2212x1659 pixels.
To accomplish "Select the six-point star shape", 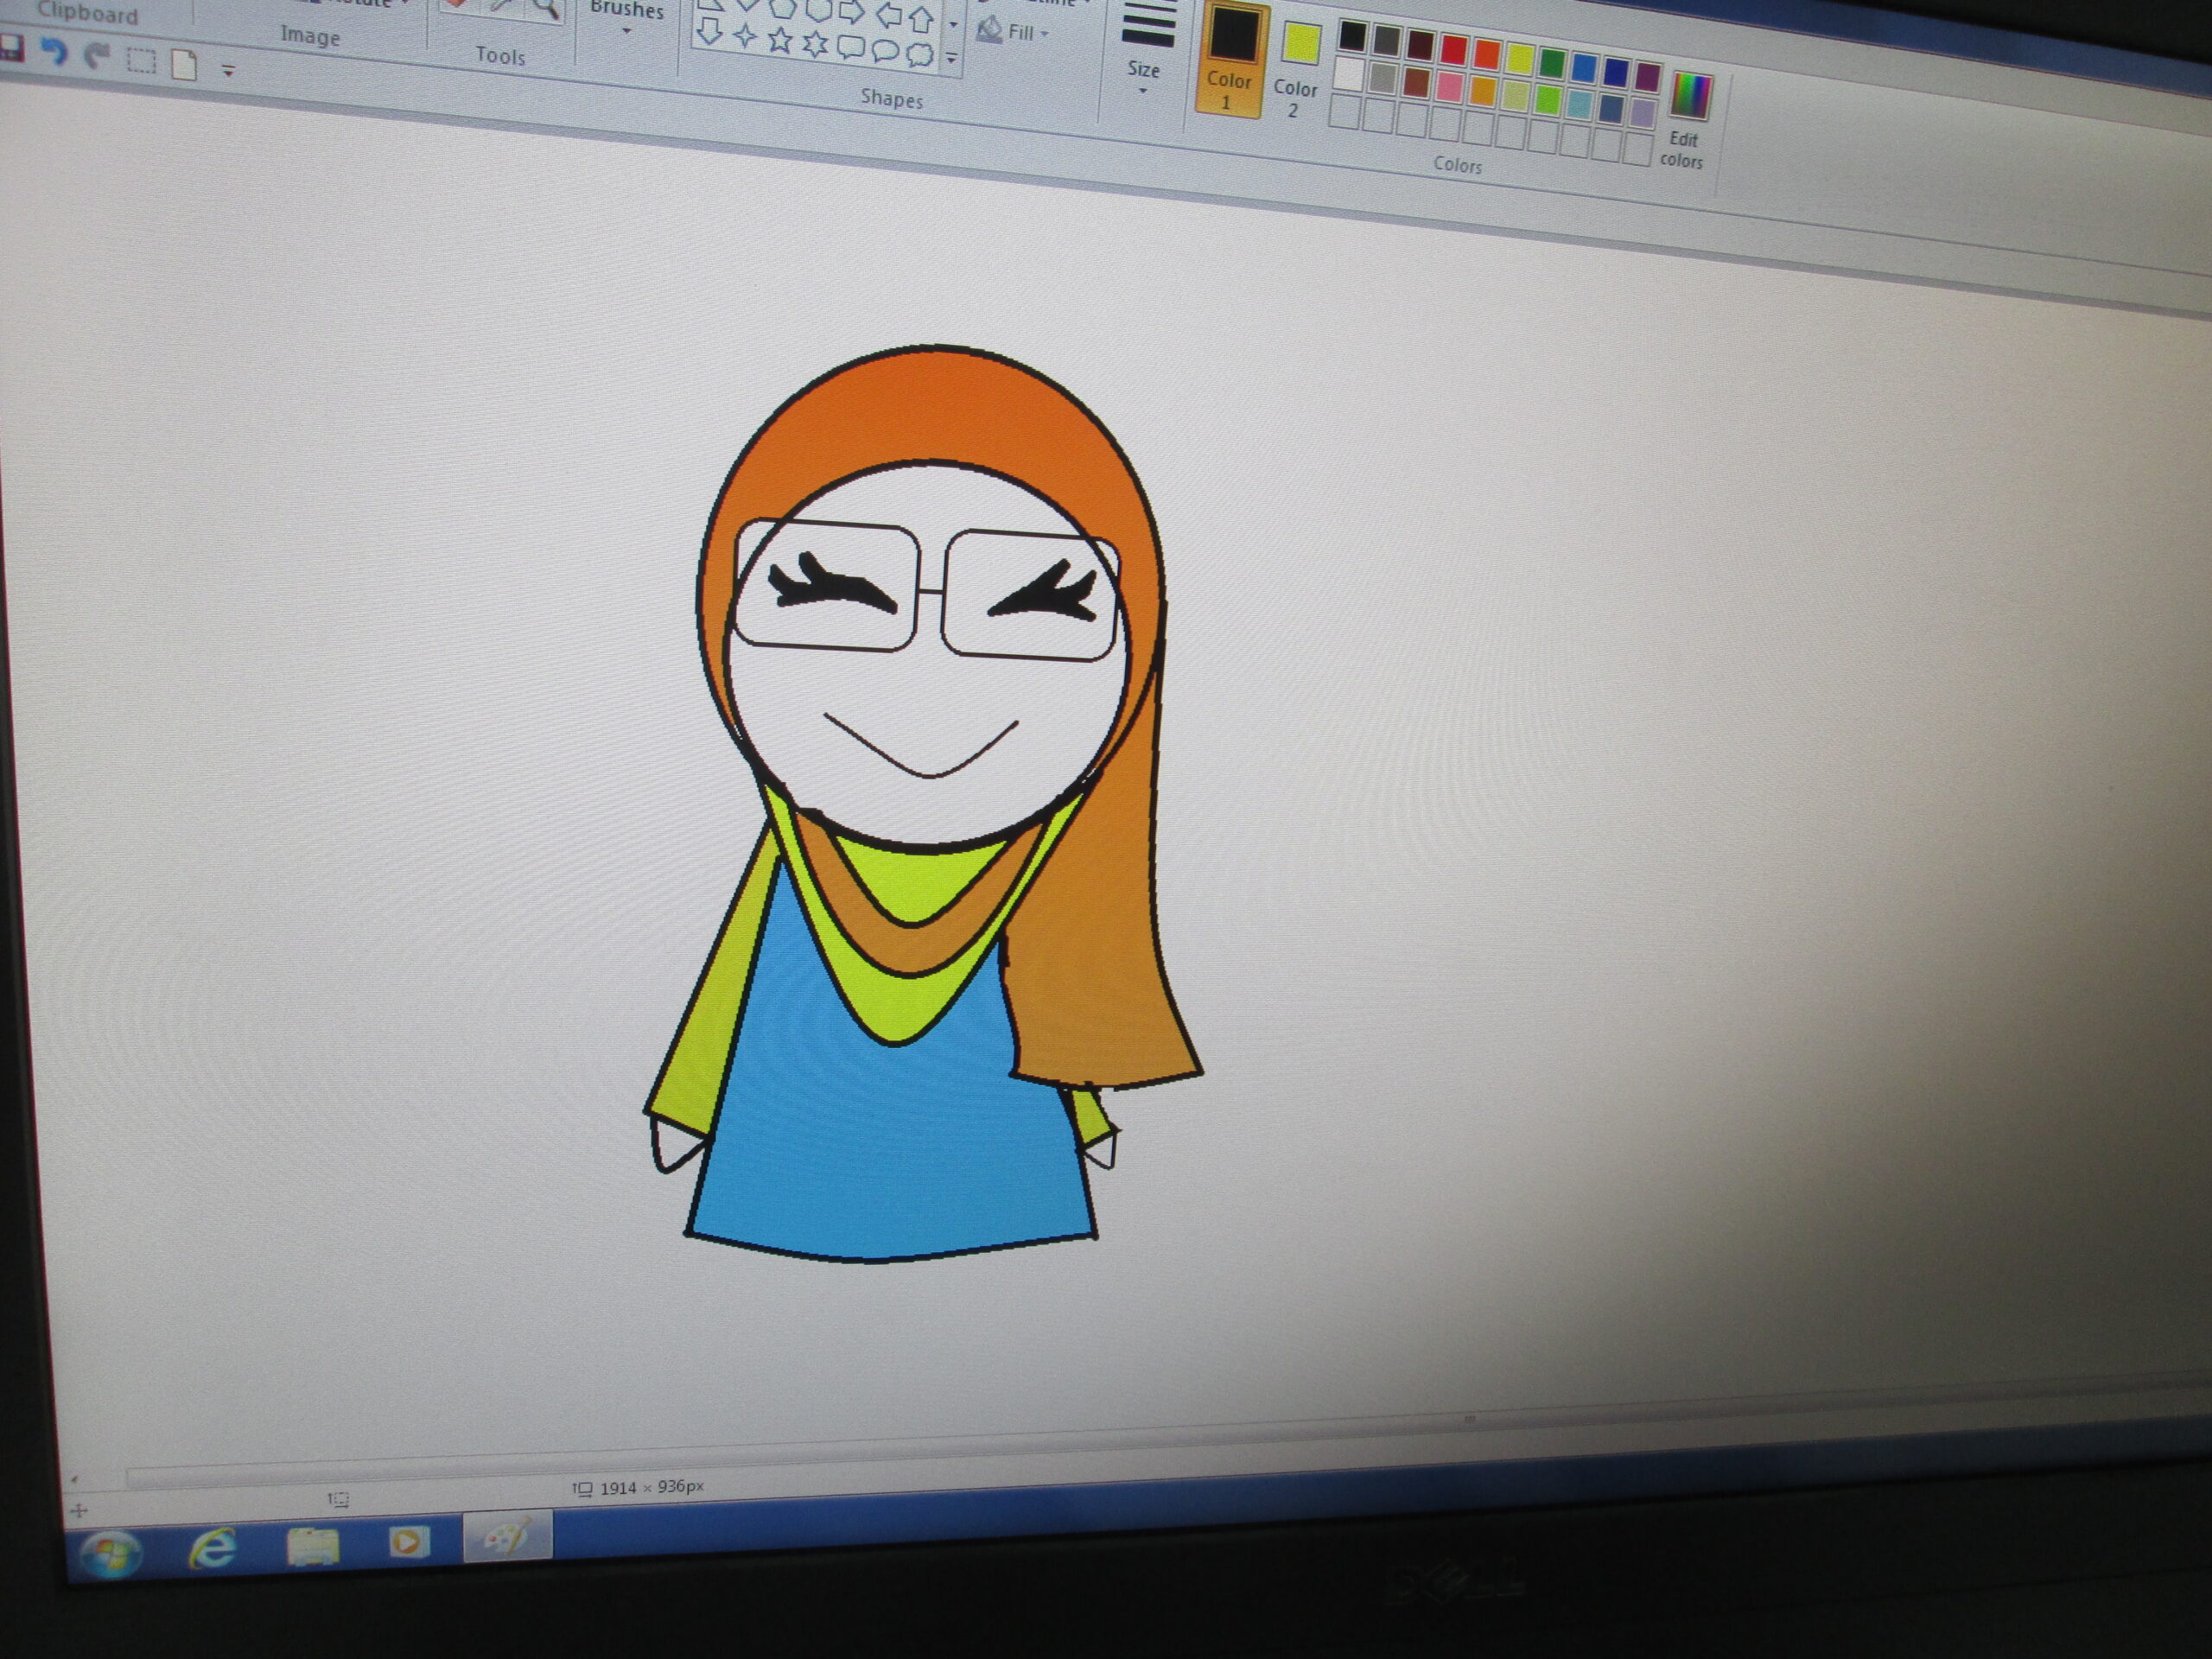I will point(815,44).
